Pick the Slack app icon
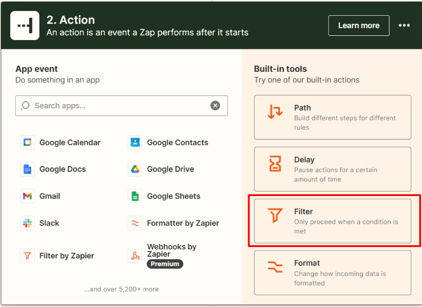Screen dimensions: 422x307 [27, 223]
